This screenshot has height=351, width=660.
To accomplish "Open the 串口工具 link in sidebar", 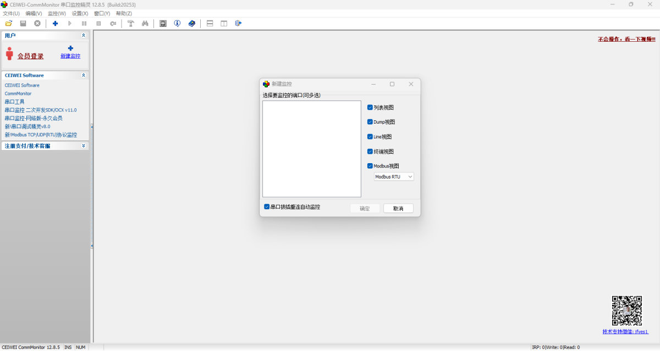I will tap(15, 102).
